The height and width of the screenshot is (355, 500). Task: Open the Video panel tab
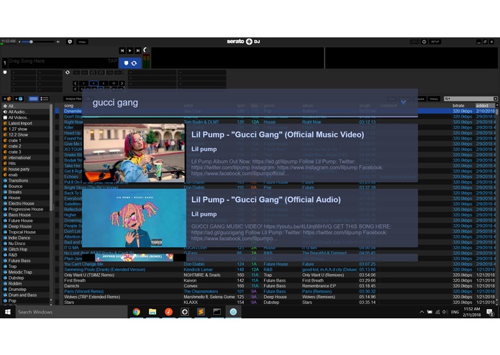point(82,42)
